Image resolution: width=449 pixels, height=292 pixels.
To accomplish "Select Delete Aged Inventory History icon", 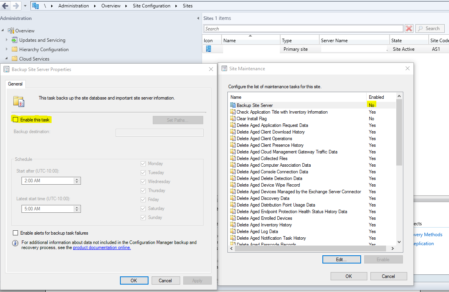I will (x=233, y=225).
